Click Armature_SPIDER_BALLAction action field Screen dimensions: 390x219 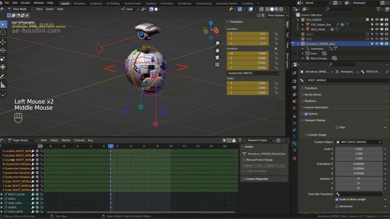[x=266, y=154]
